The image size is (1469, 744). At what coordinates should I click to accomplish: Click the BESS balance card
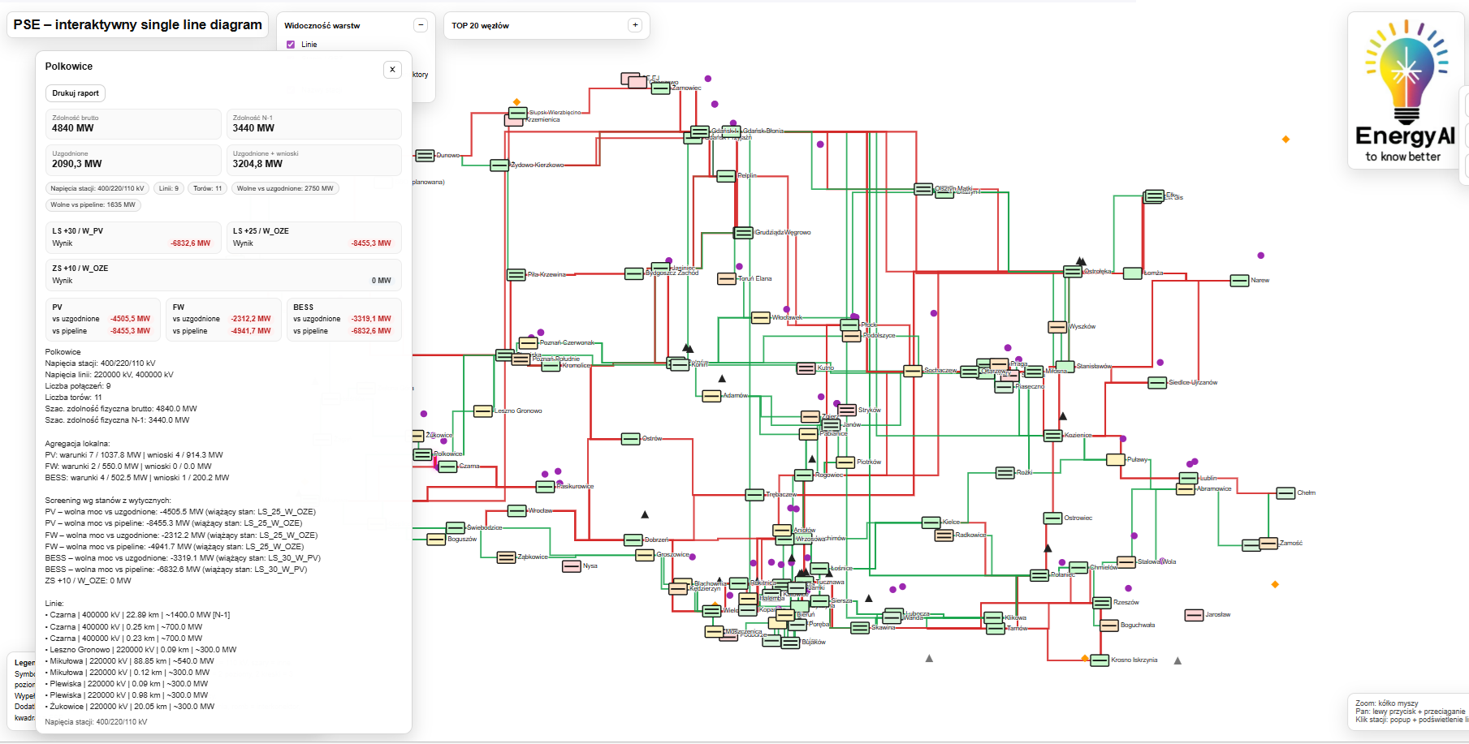pyautogui.click(x=344, y=320)
